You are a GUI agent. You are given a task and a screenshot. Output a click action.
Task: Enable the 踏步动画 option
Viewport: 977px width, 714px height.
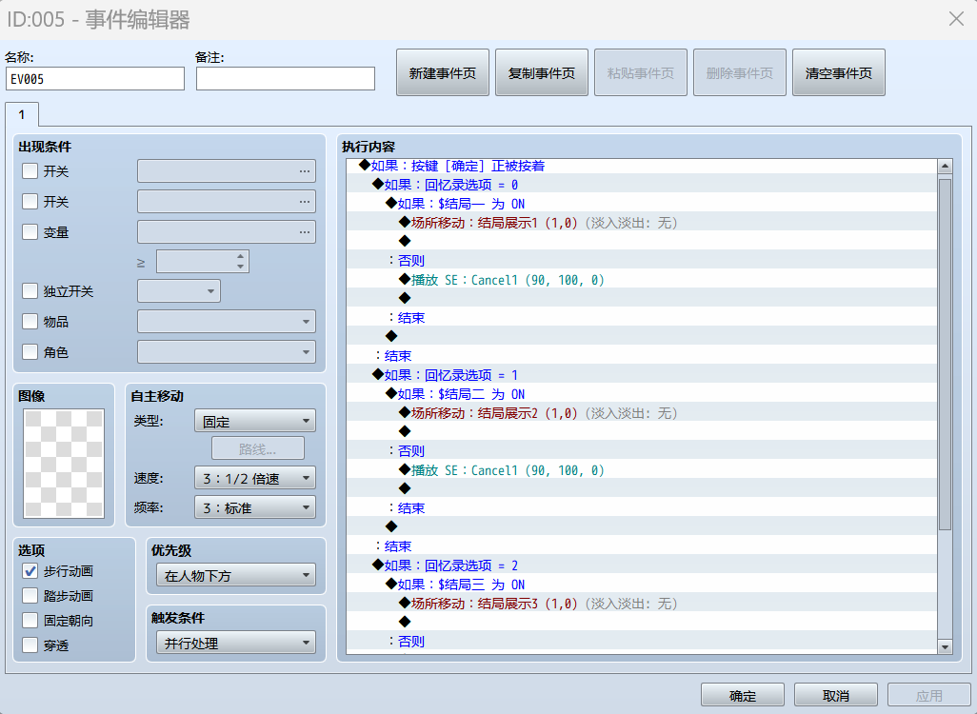pyautogui.click(x=30, y=596)
